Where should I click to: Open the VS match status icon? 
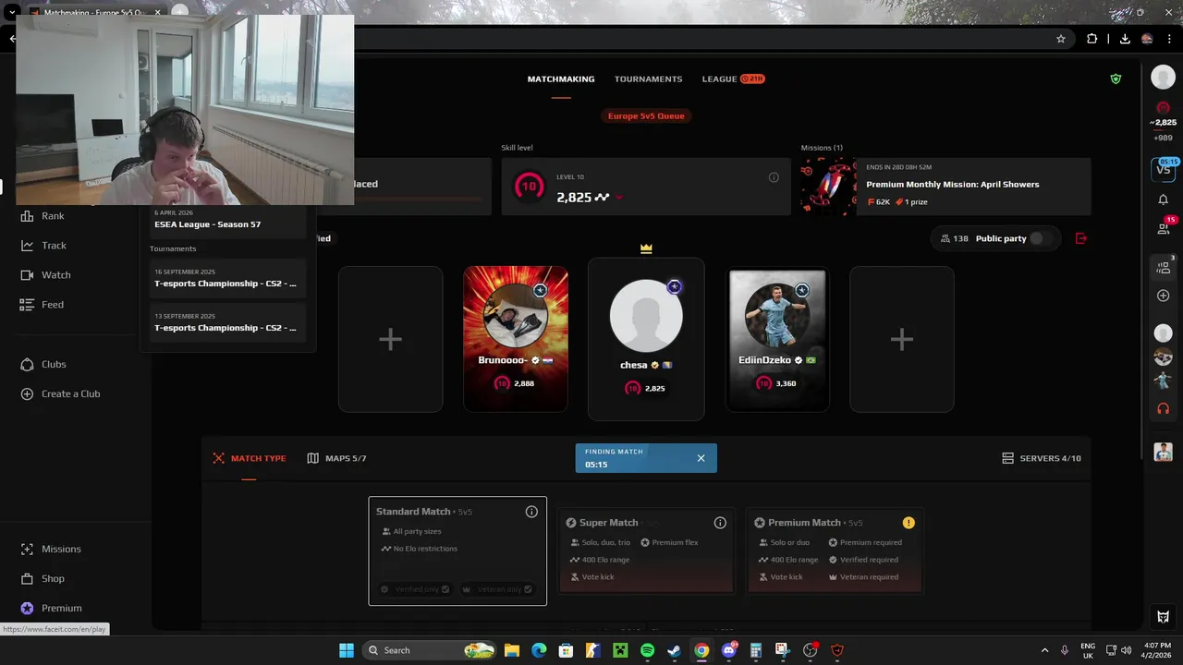[x=1163, y=169]
